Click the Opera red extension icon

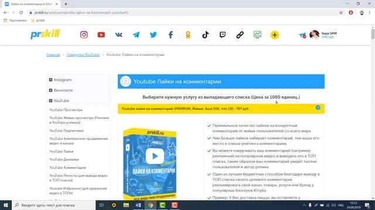click(x=351, y=13)
